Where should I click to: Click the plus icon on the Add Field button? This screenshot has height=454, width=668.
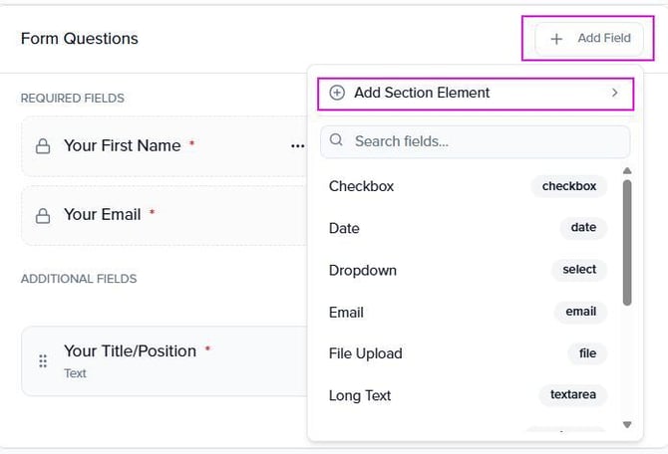[x=556, y=38]
